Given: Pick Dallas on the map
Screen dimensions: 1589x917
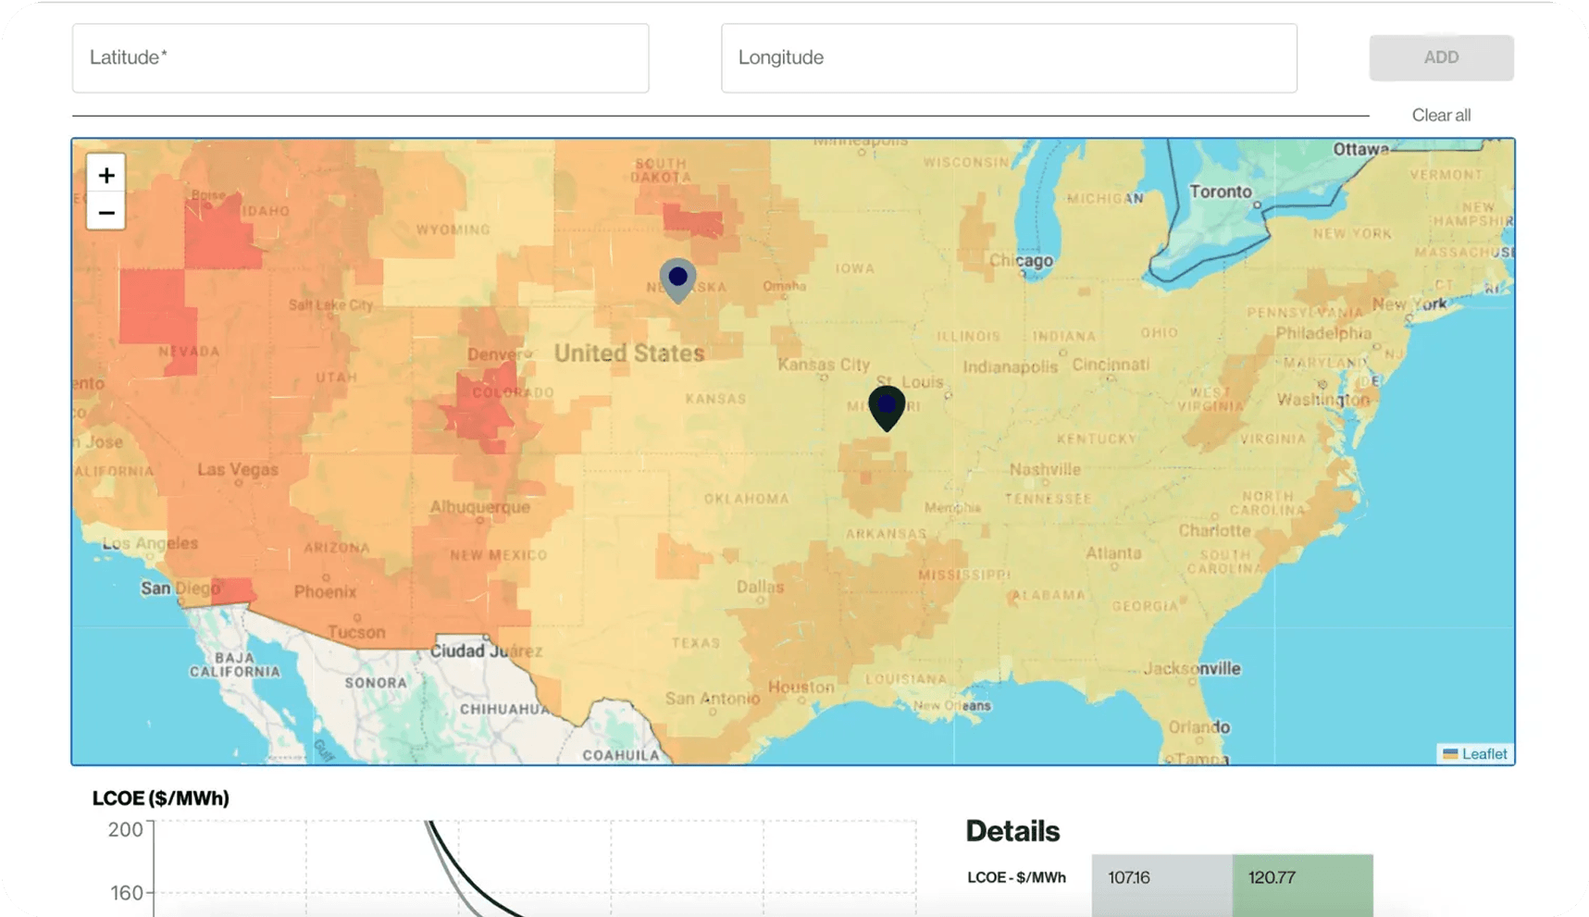Looking at the screenshot, I should pos(760,588).
